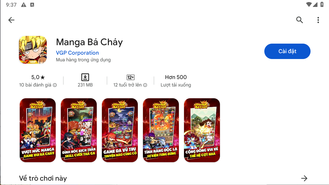Install the app with Cài đặt button
This screenshot has width=329, height=185.
pos(287,51)
